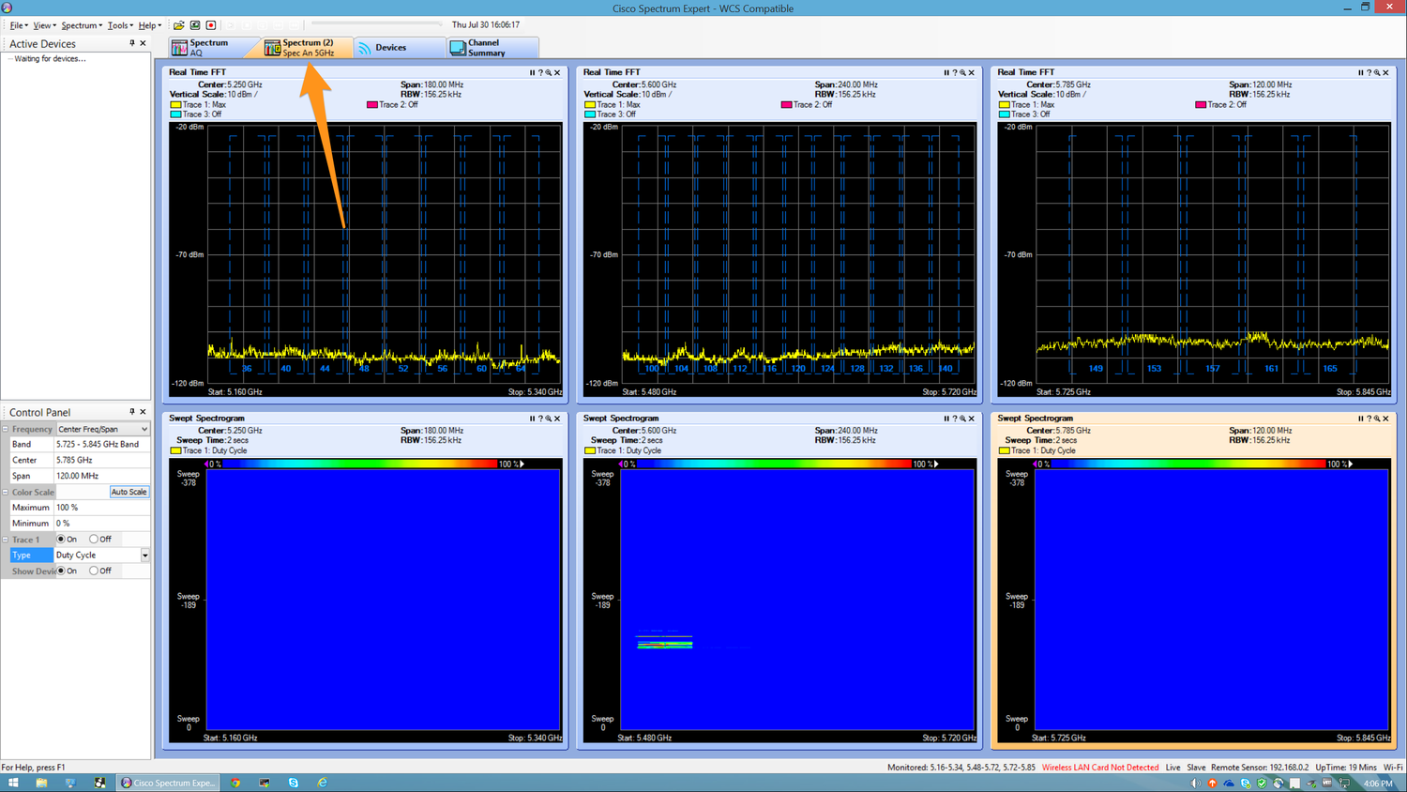Screen dimensions: 1407x792
Task: Open help for Real Time FFT 5.250 GHz plot
Action: [540, 72]
